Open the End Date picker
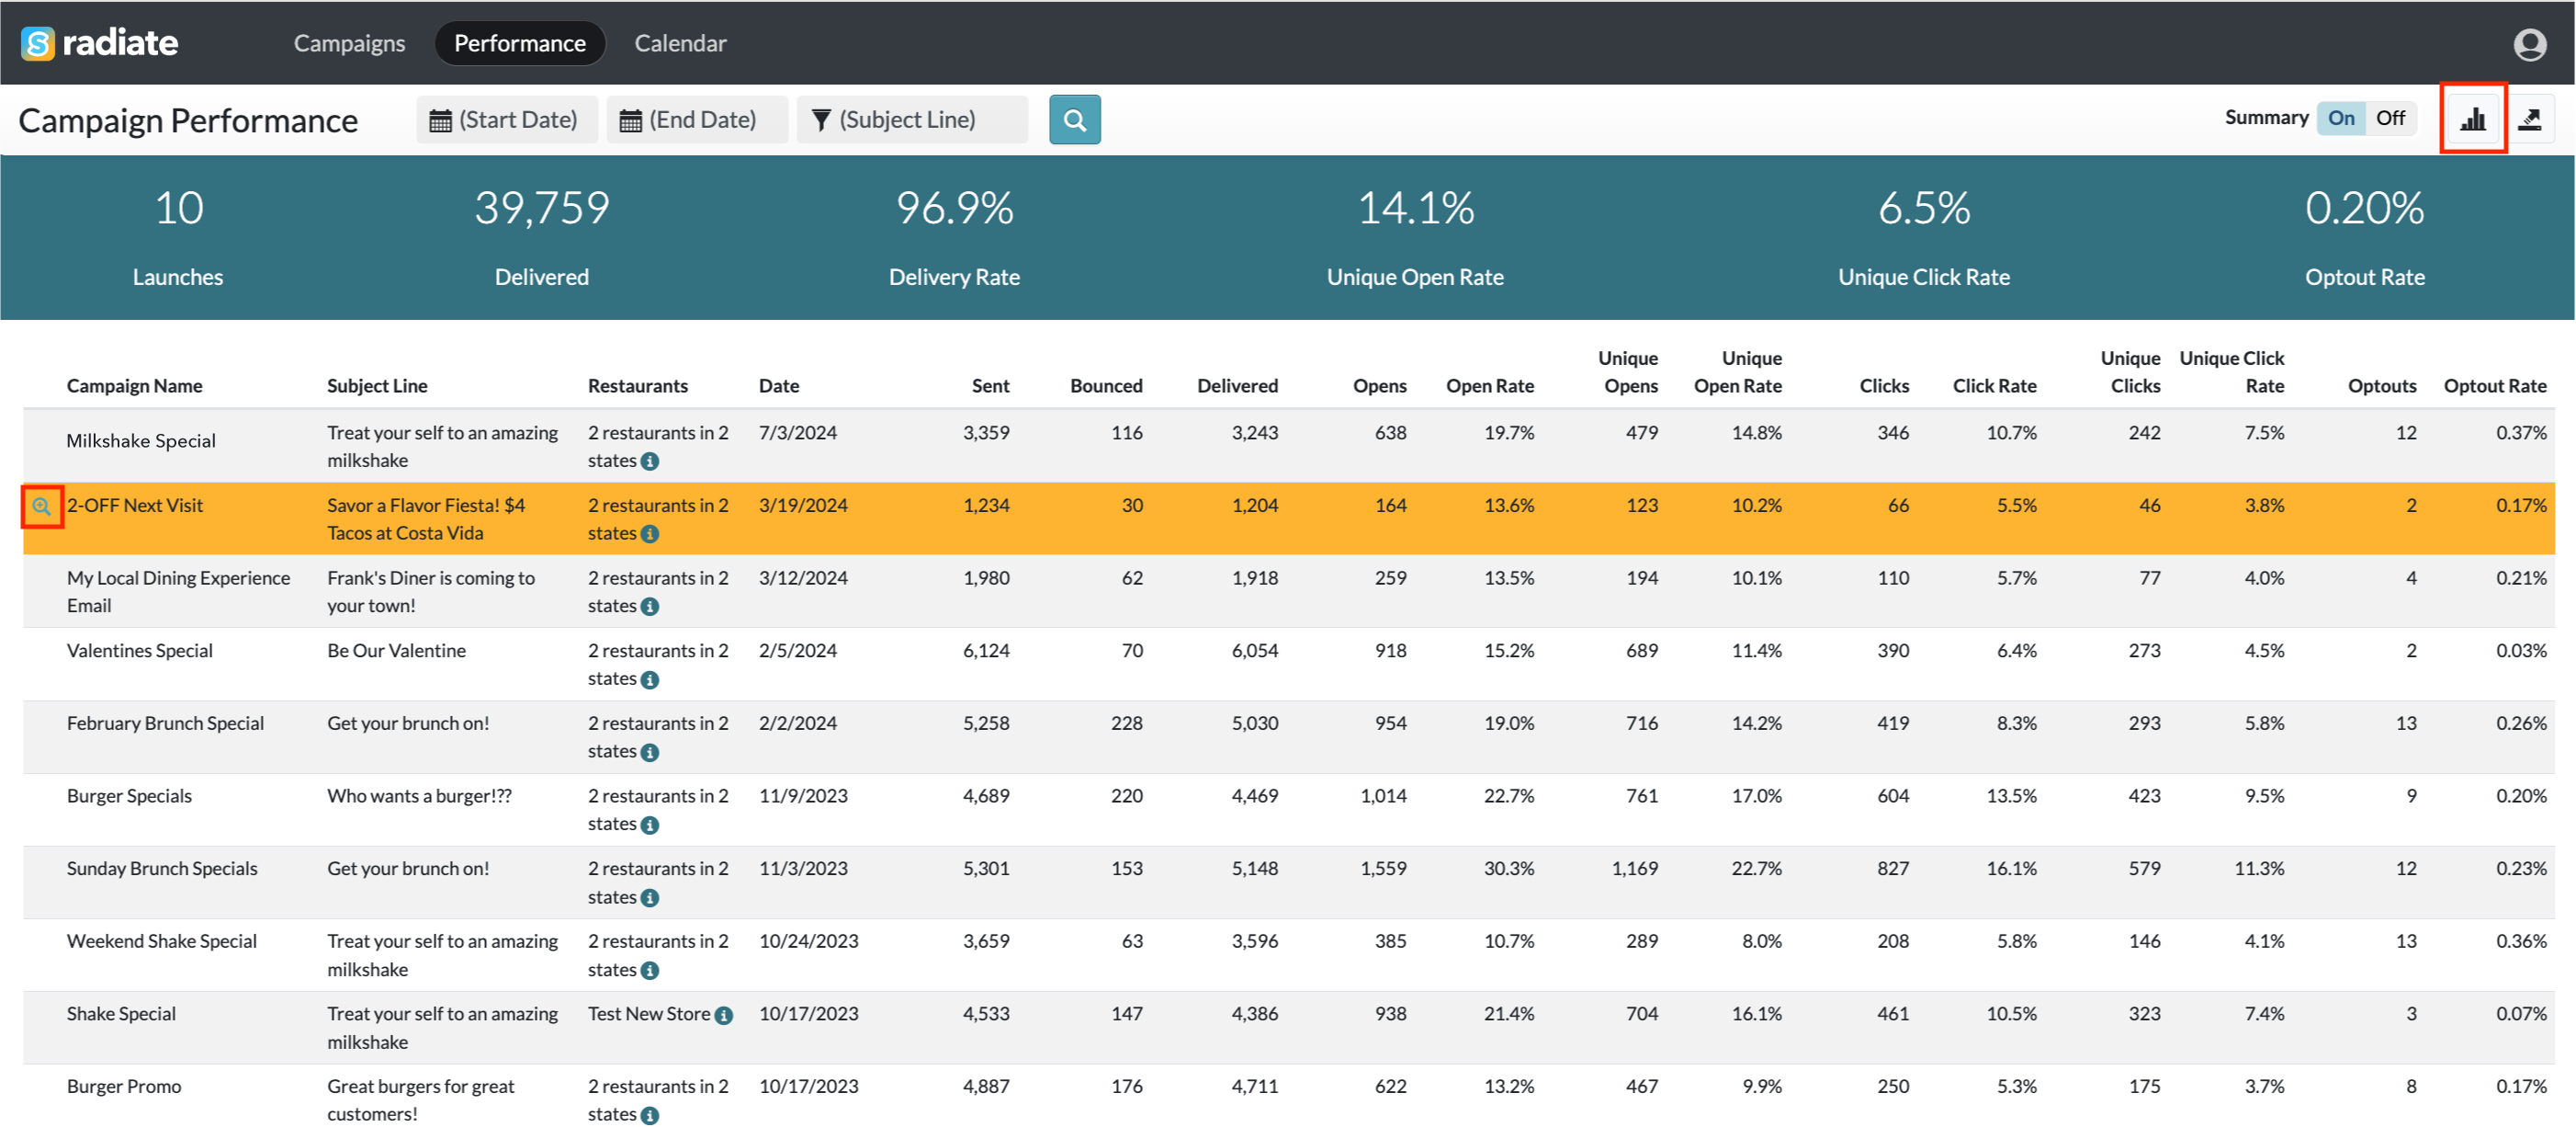The width and height of the screenshot is (2576, 1127). pyautogui.click(x=696, y=120)
